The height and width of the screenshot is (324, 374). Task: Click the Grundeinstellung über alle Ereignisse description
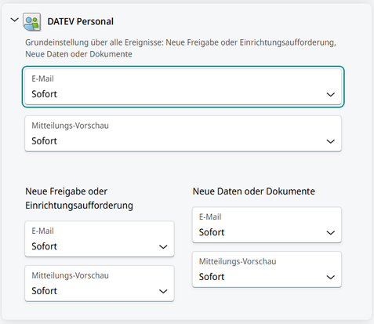180,48
